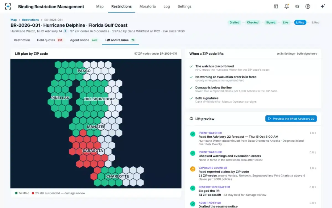Follow the Restrictions breadcrumb link
The height and width of the screenshot is (208, 332).
pos(30,20)
